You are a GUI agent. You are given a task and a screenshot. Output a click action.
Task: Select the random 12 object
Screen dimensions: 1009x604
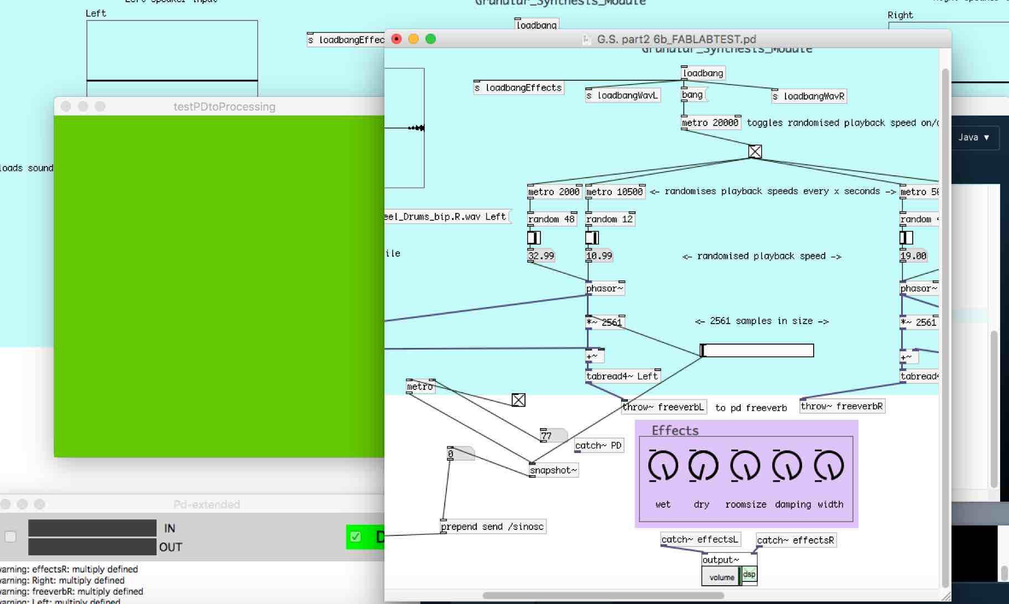coord(610,219)
